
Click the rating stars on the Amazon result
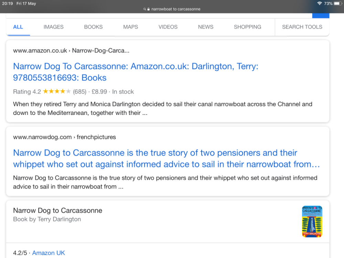tap(57, 91)
